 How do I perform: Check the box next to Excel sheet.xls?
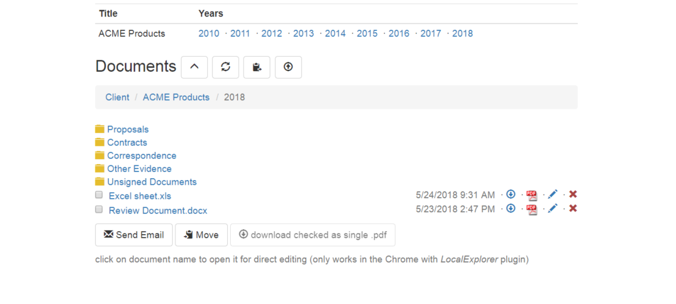coord(99,195)
